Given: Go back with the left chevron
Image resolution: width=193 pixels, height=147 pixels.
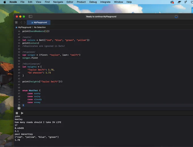Looking at the screenshot, I should pyautogui.click(x=21, y=22).
